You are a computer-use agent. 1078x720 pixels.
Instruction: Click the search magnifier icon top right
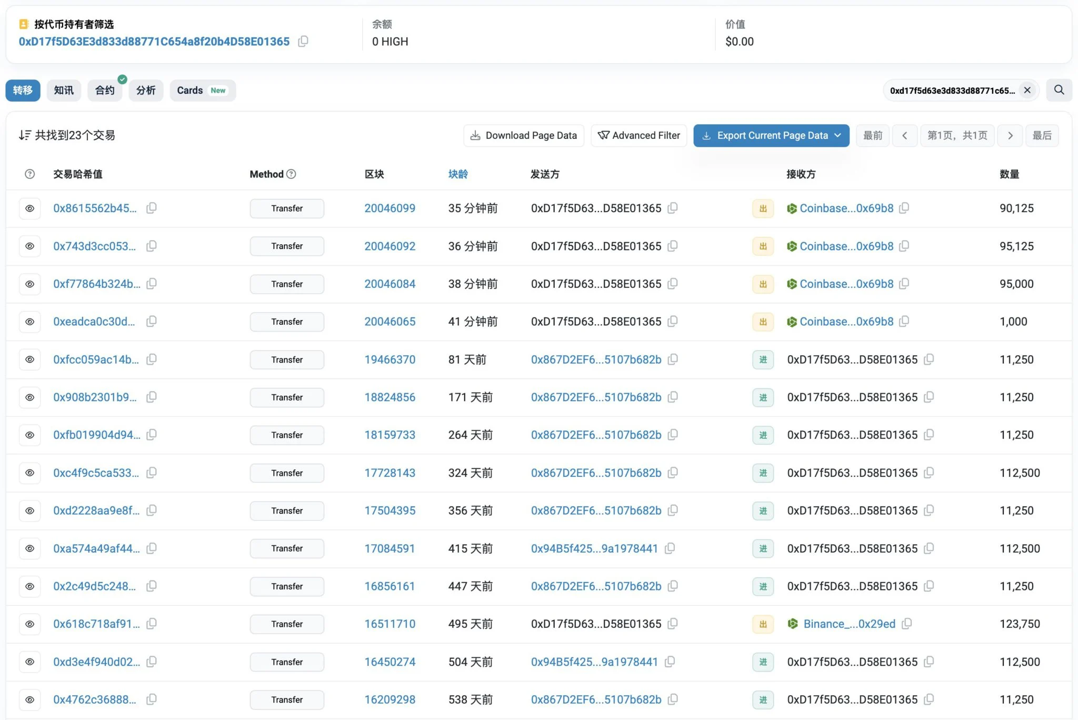[x=1062, y=90]
